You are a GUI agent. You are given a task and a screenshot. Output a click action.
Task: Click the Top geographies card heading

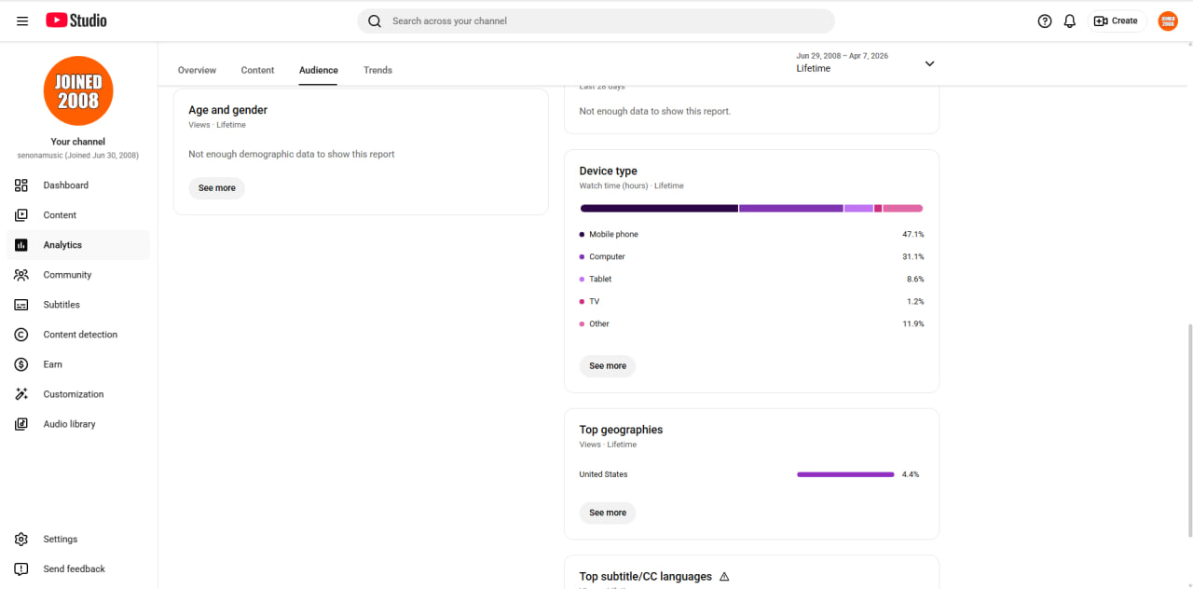click(622, 430)
